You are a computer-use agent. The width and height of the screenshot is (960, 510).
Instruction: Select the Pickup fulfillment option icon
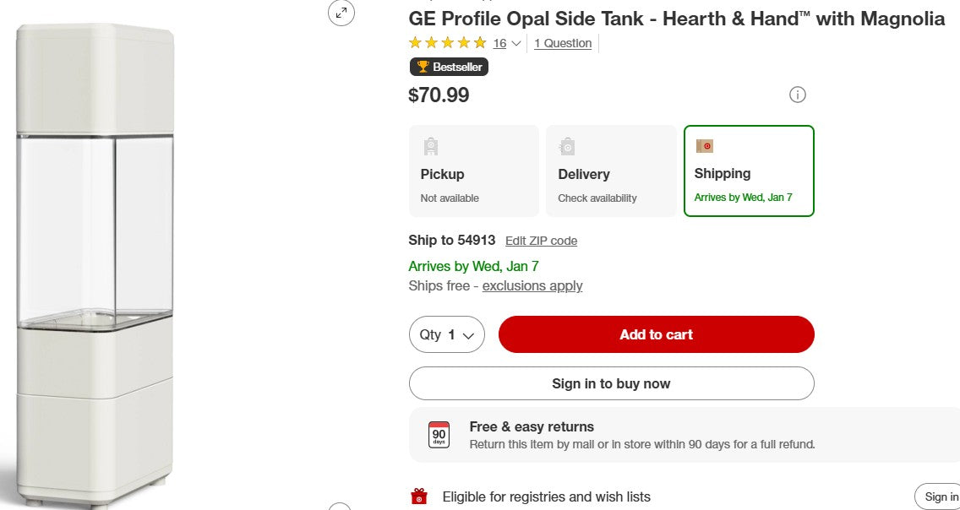pos(431,145)
